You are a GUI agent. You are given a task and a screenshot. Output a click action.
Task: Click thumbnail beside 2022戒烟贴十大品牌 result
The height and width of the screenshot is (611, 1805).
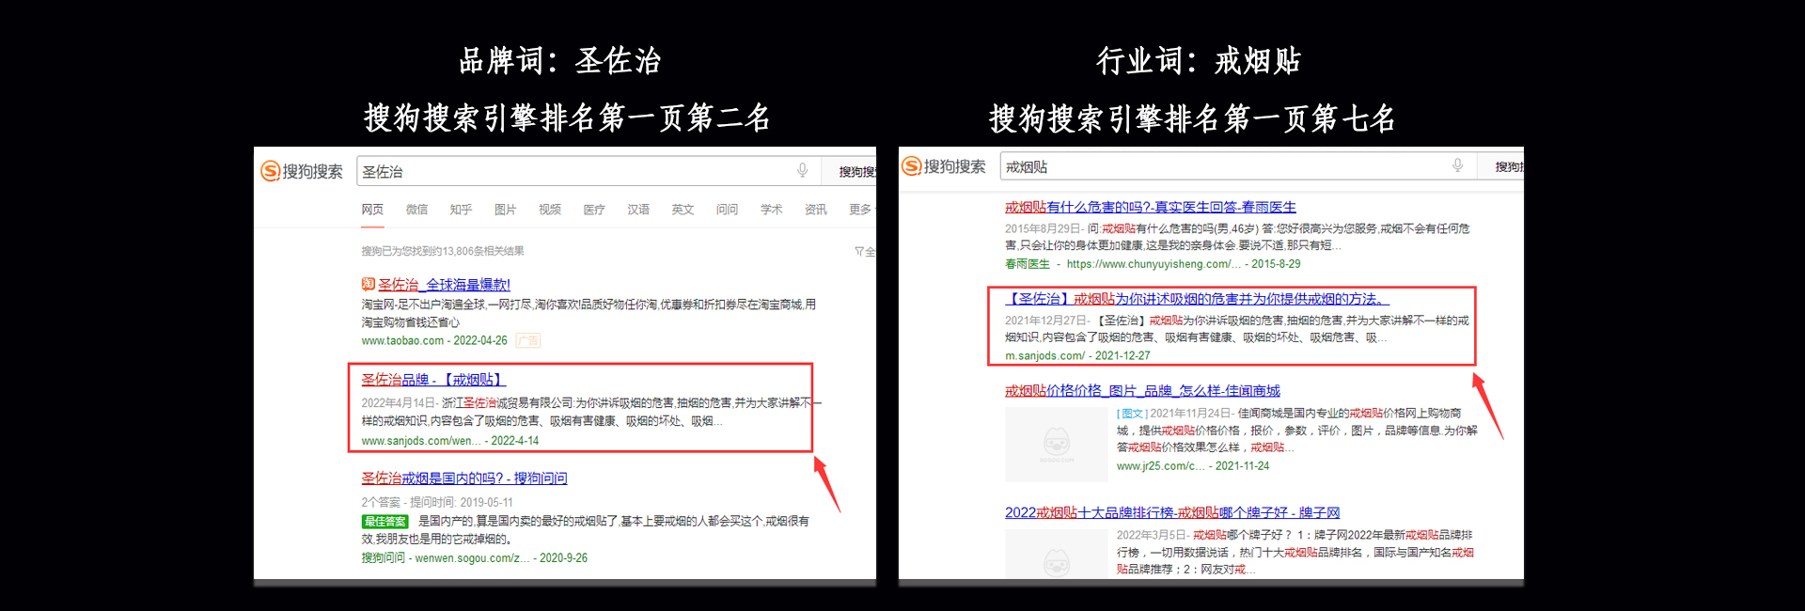coord(1057,554)
